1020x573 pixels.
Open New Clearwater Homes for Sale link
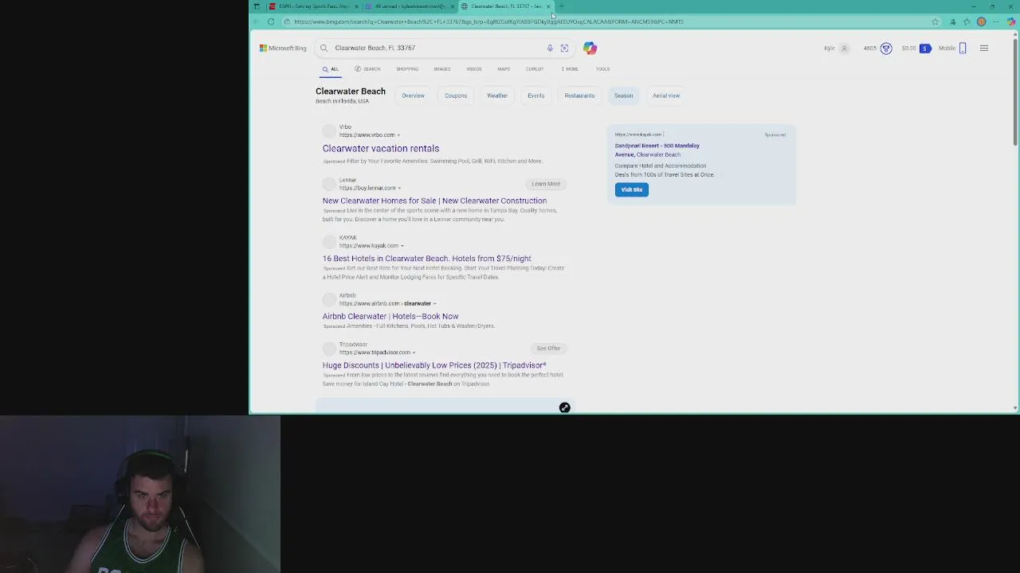click(x=434, y=201)
